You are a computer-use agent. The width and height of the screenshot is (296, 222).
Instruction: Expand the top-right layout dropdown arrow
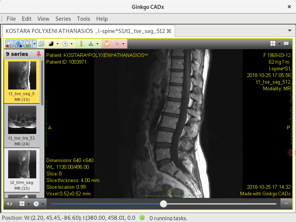tap(279, 44)
